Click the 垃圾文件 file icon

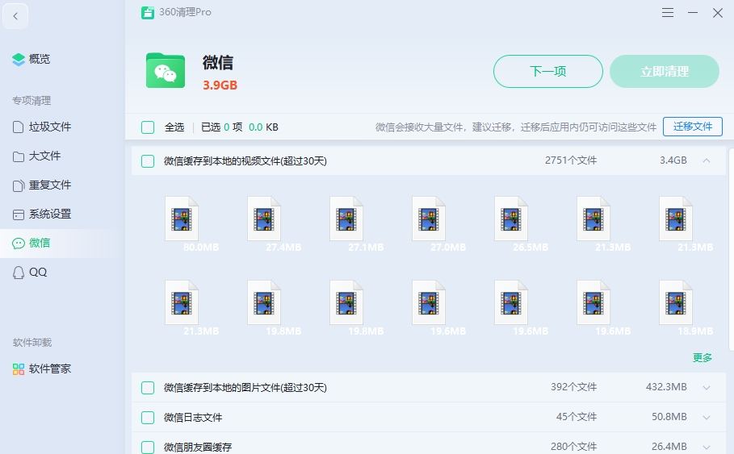click(19, 127)
